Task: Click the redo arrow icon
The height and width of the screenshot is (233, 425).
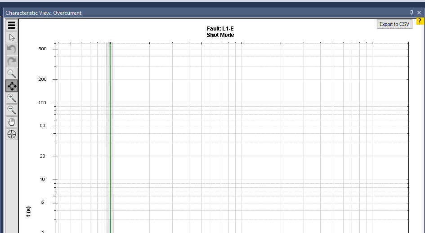Action: point(12,62)
